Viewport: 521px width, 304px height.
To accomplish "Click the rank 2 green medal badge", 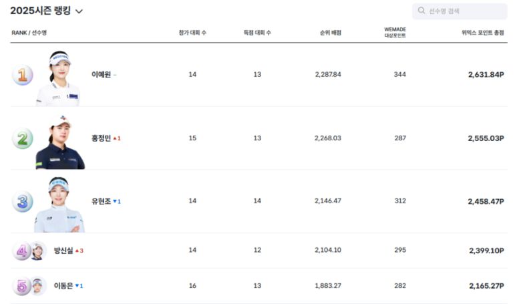I will 22,138.
